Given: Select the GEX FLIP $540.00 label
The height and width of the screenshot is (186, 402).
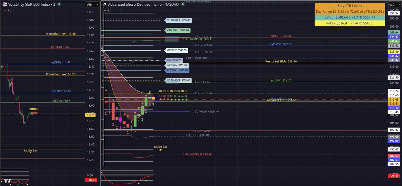Looking at the screenshot, I should click(177, 50).
